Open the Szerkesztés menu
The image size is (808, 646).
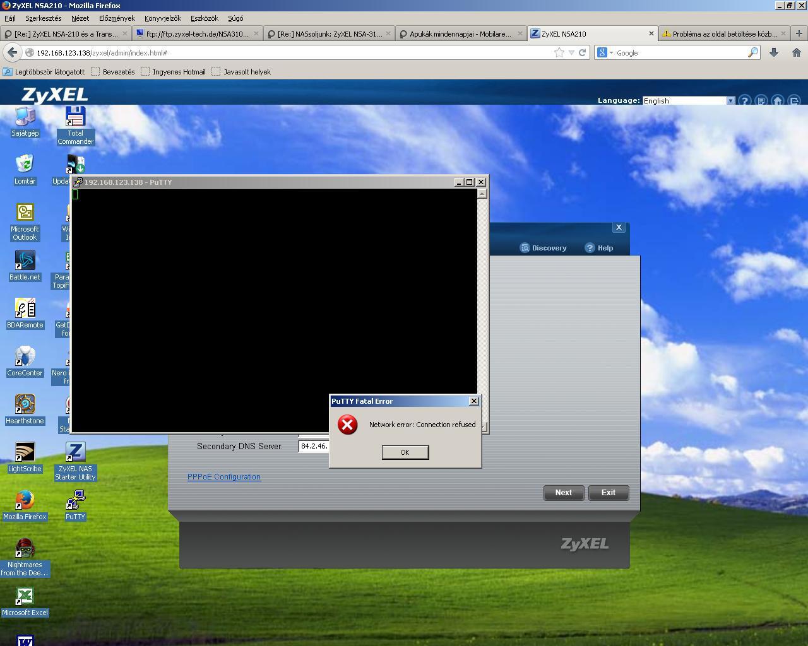point(43,18)
